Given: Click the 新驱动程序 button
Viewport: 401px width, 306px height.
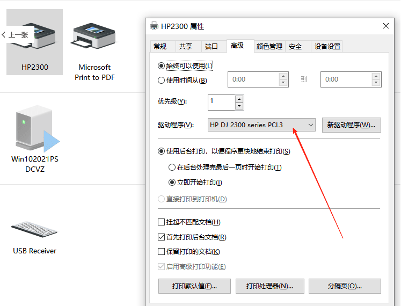Looking at the screenshot, I should click(x=352, y=125).
